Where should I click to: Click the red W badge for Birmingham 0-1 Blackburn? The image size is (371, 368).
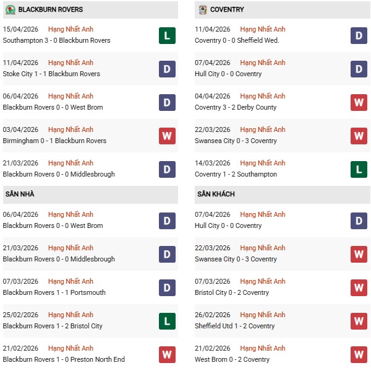pyautogui.click(x=167, y=136)
